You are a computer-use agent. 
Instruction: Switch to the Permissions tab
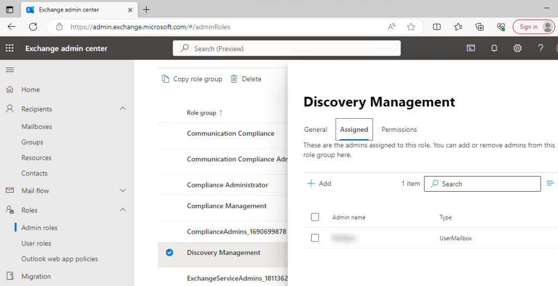click(x=399, y=130)
